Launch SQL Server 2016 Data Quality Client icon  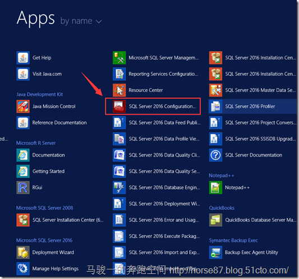tap(119, 155)
